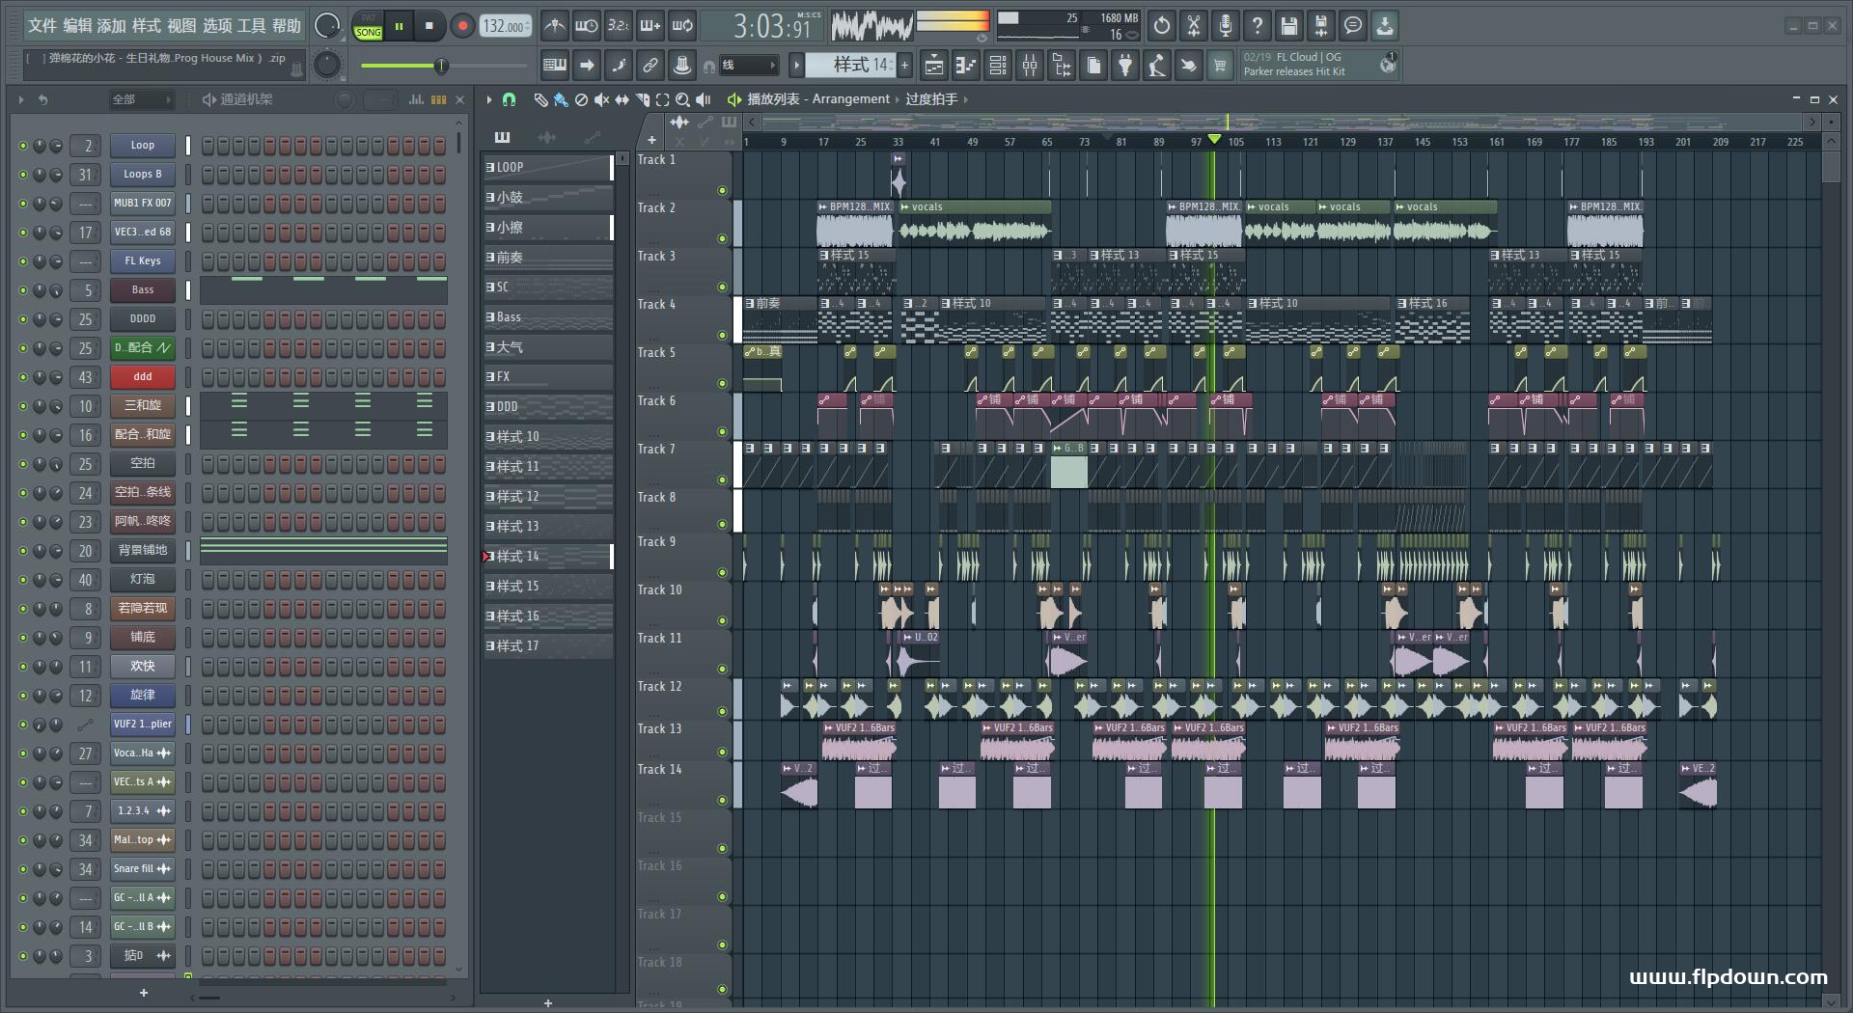The width and height of the screenshot is (1853, 1013).
Task: Open the playlist options menu arrow
Action: [489, 99]
